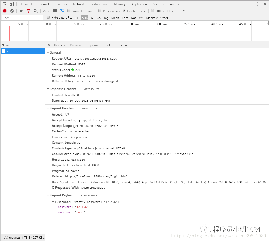
Task: Enable Group by frame checkbox
Action: (x=69, y=11)
